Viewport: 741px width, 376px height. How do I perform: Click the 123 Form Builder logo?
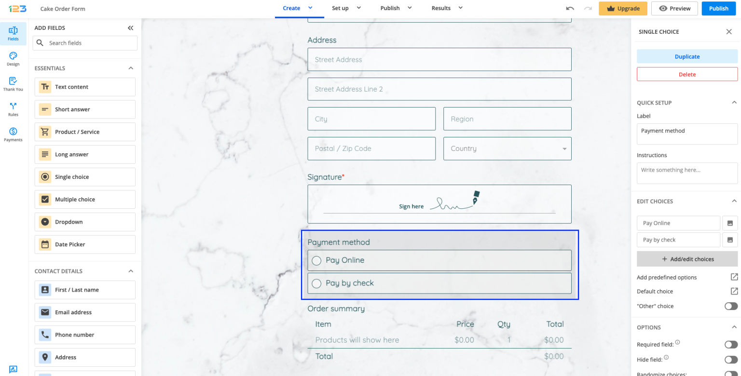click(x=17, y=8)
